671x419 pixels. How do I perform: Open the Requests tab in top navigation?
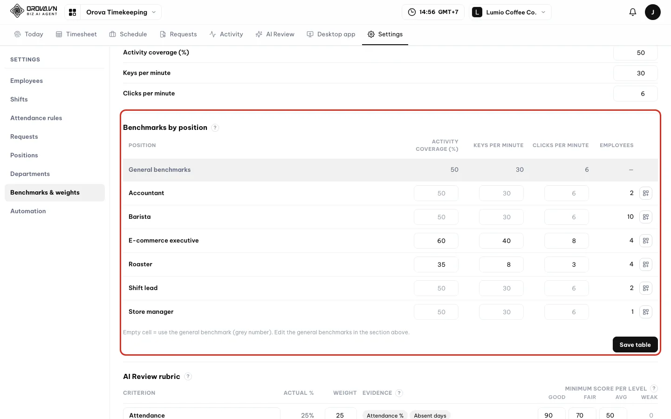point(178,34)
